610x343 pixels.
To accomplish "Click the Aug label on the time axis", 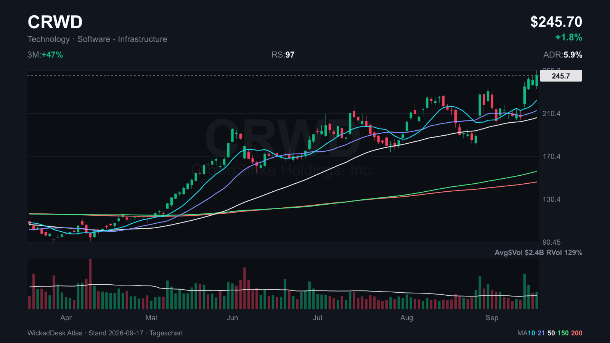I will (407, 318).
